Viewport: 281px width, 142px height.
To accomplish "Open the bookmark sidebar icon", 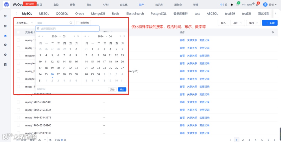I will [5, 65].
